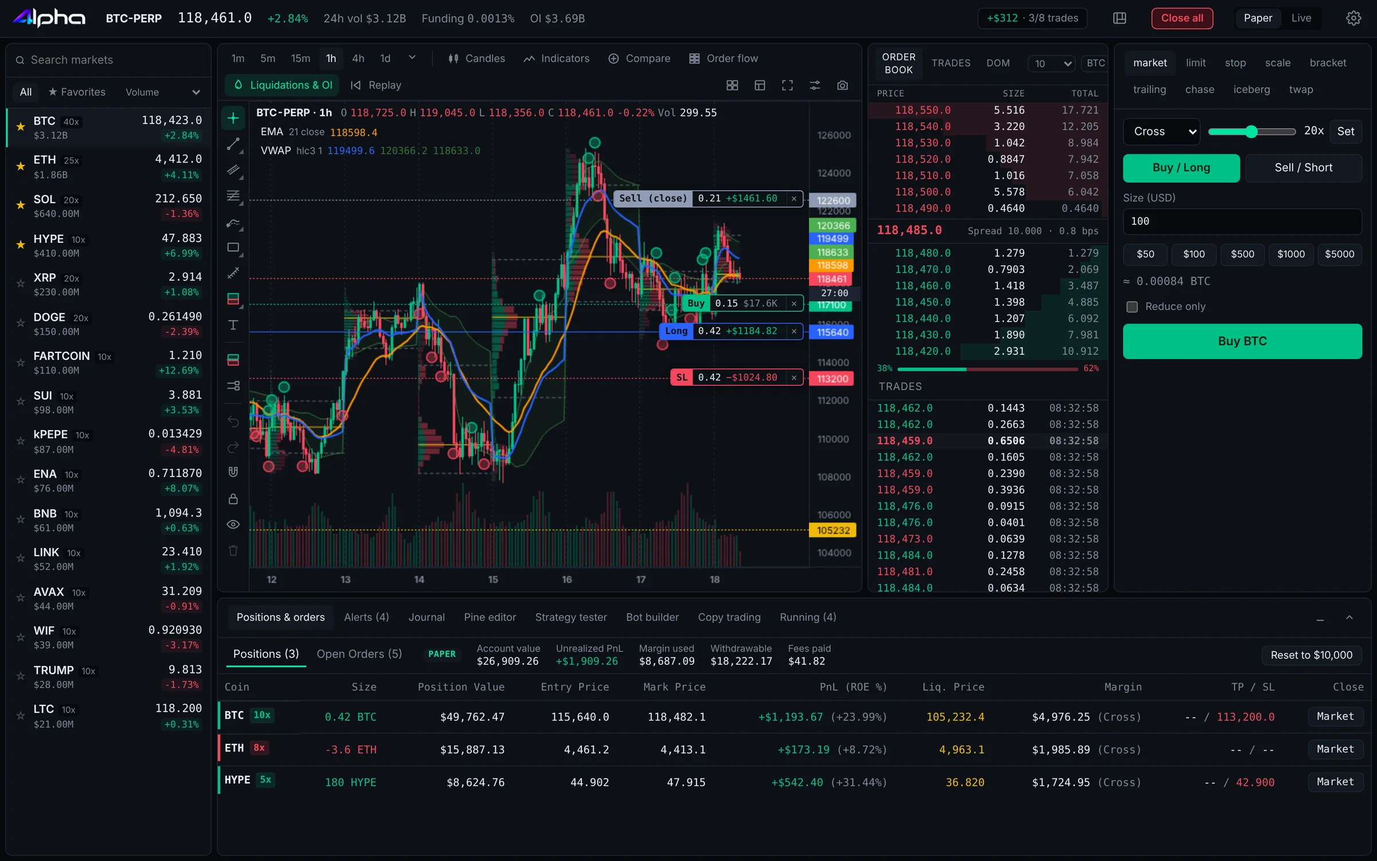Collapse the bottom panel with the chevron

1349,618
